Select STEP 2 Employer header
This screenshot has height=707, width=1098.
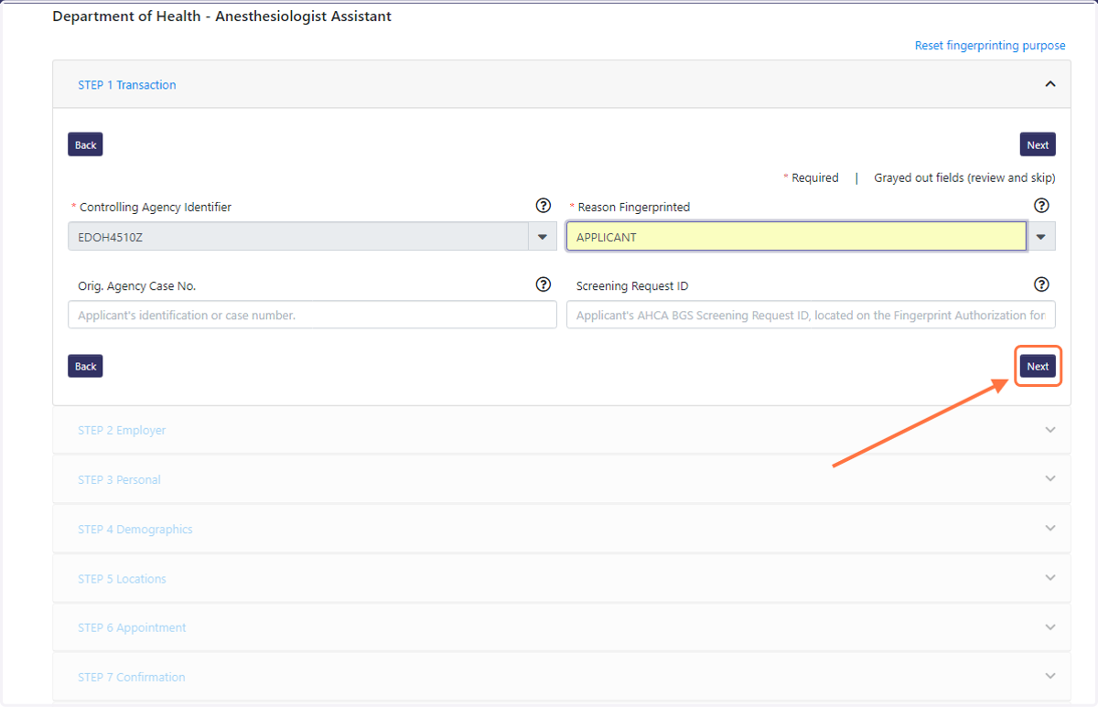[x=562, y=430]
